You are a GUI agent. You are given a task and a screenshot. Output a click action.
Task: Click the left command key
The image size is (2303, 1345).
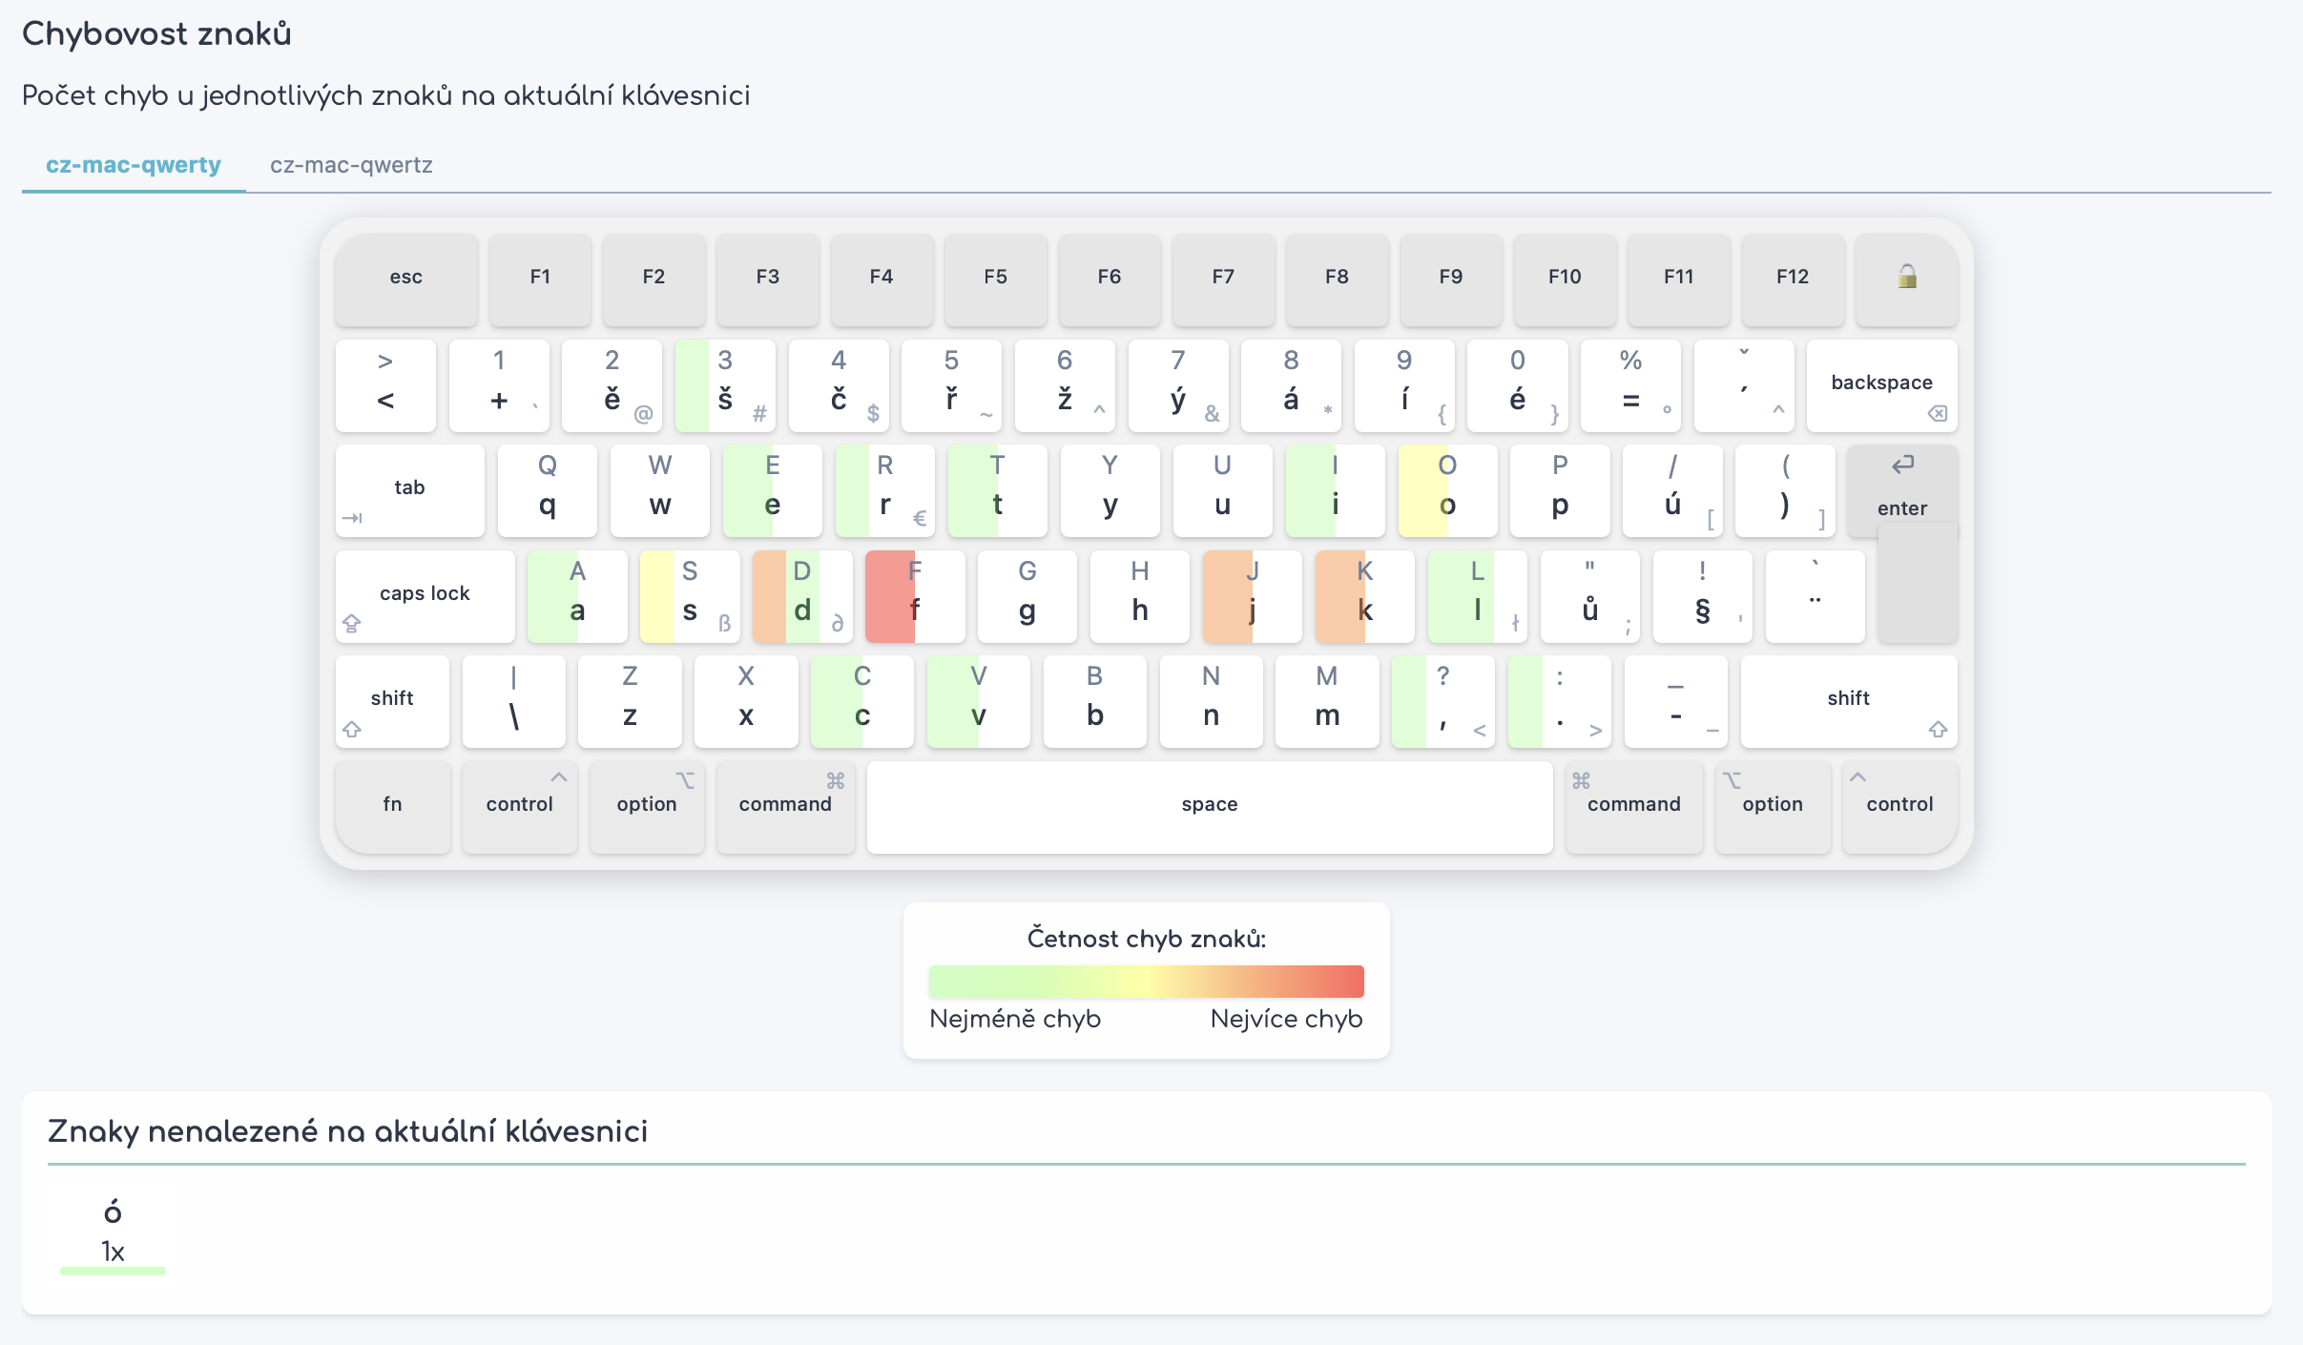click(785, 805)
